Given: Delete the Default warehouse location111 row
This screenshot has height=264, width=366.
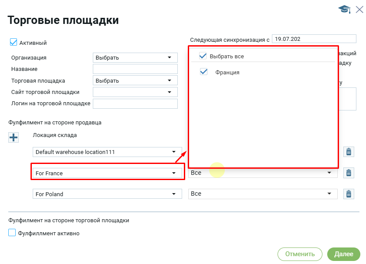Looking at the screenshot, I should point(349,152).
